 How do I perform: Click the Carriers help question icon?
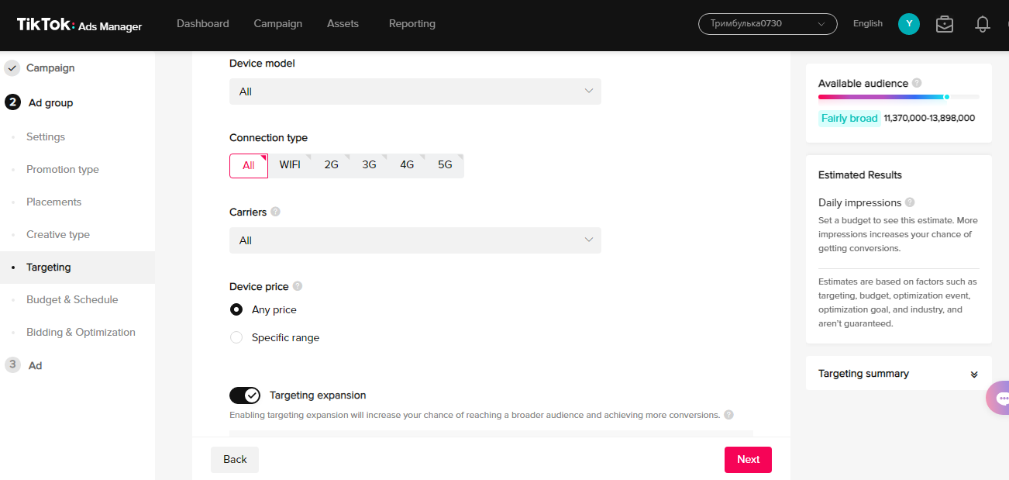(276, 212)
